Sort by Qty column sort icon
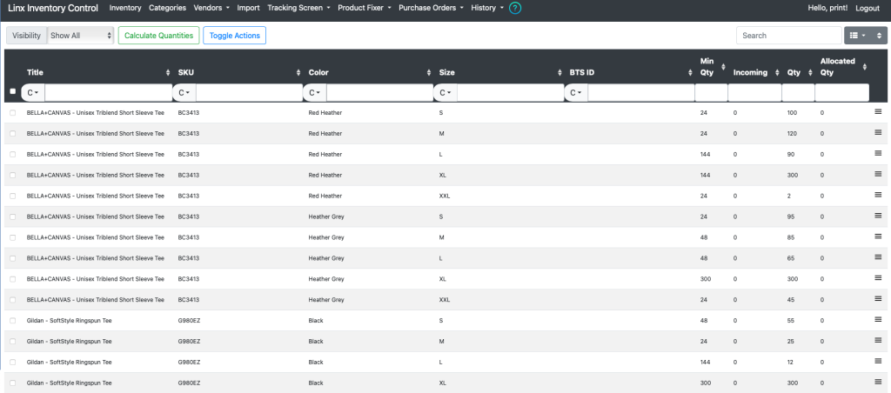 (x=810, y=73)
